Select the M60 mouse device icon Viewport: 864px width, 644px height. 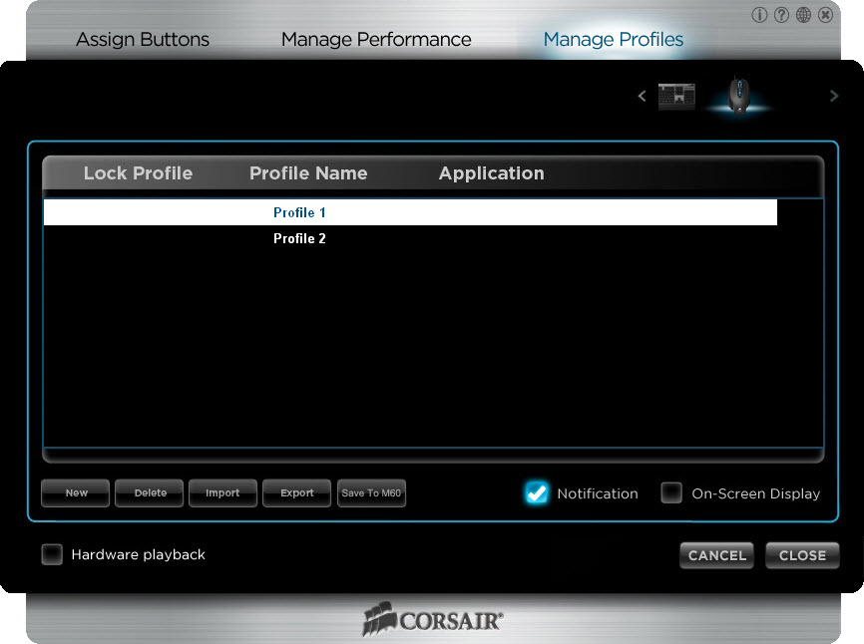pyautogui.click(x=738, y=96)
